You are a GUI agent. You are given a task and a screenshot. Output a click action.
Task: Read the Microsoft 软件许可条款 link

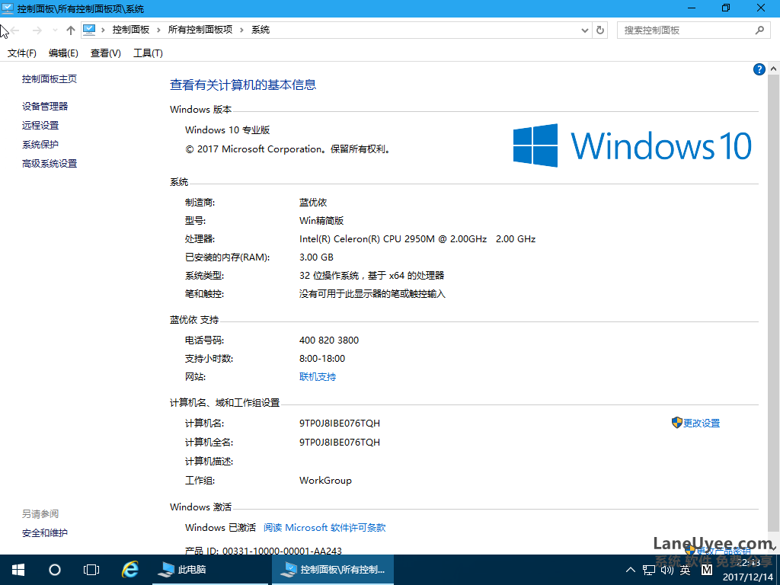pyautogui.click(x=324, y=527)
